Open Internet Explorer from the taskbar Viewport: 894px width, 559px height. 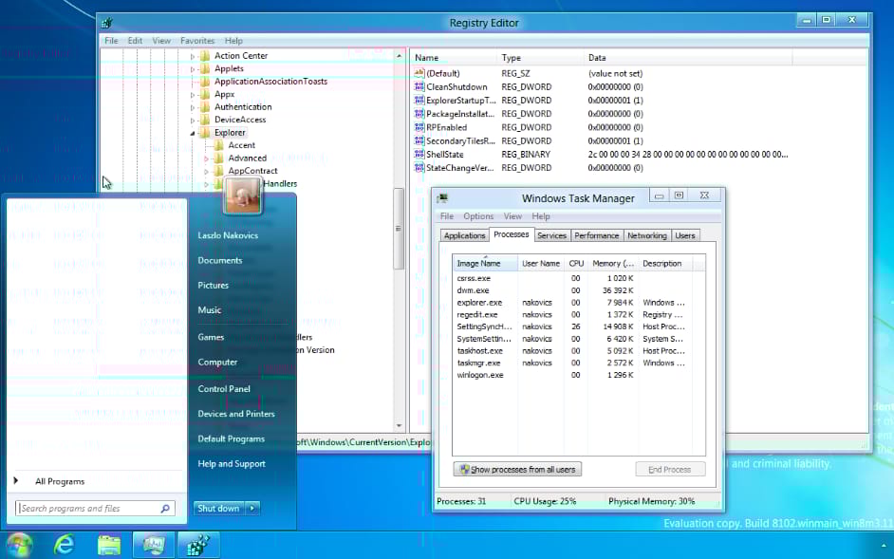64,546
